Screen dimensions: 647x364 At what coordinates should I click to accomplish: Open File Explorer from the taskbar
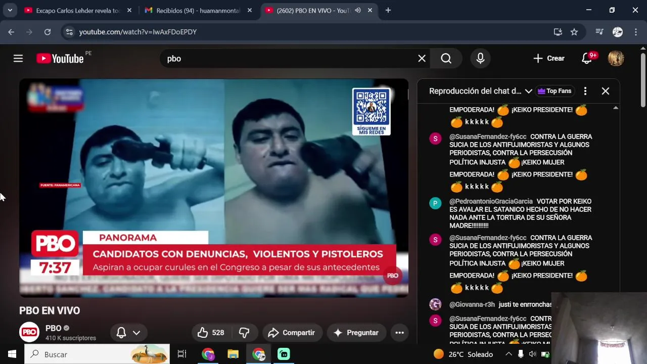click(233, 354)
